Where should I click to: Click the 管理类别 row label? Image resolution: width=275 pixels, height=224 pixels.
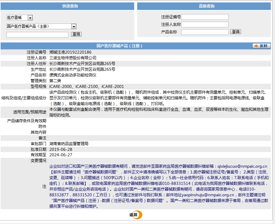39,81
